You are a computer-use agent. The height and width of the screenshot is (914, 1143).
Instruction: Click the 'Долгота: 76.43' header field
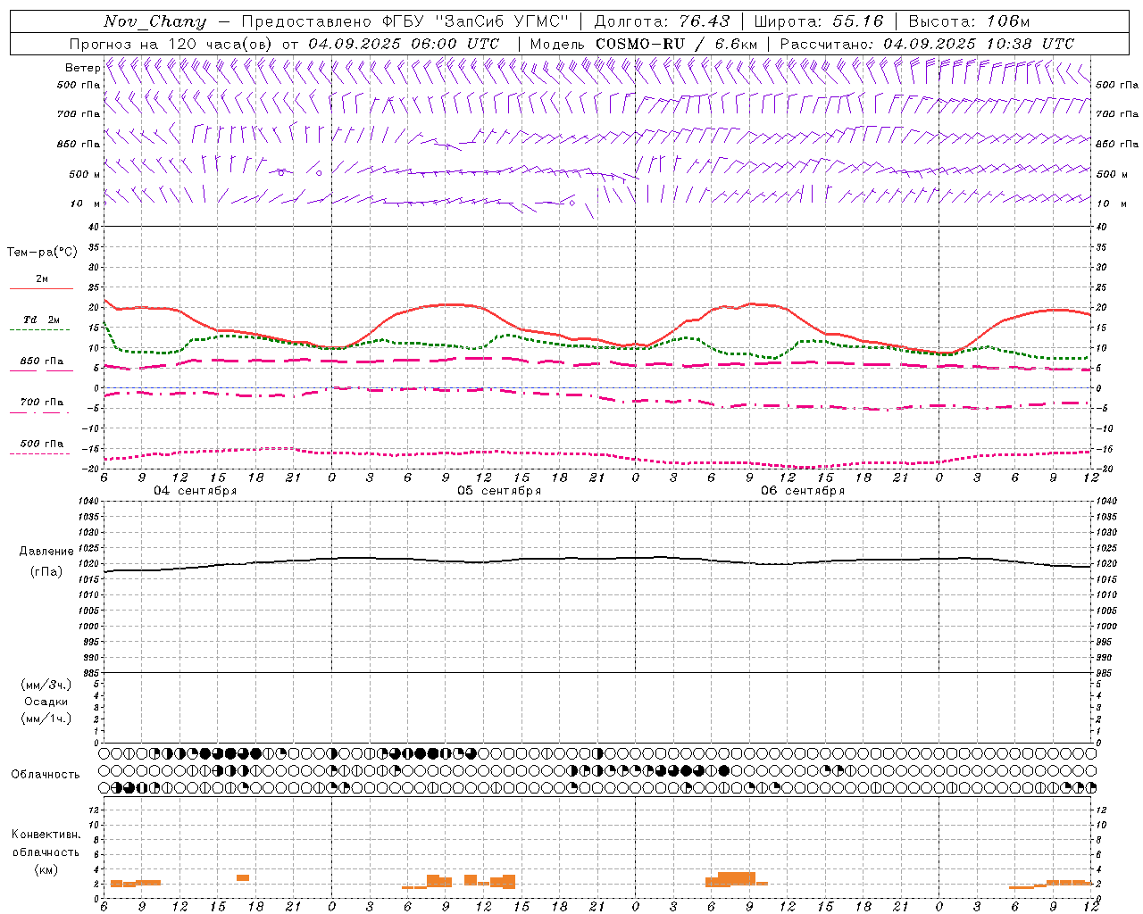coord(662,21)
